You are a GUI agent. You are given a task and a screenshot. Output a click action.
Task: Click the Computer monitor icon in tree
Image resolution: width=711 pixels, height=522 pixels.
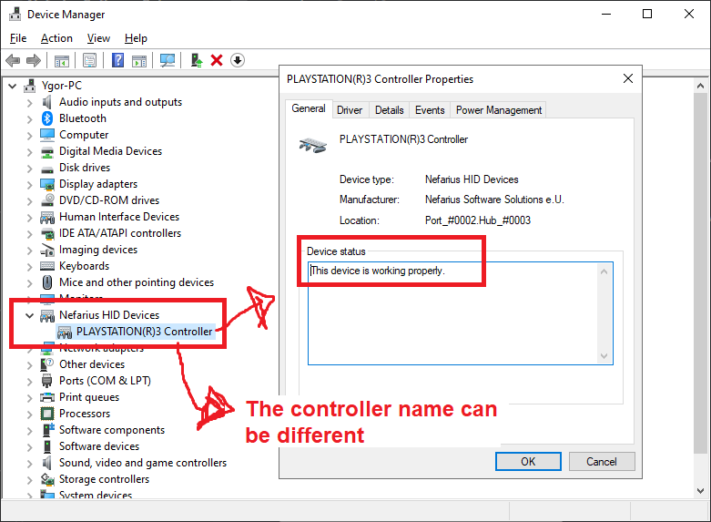pos(47,135)
